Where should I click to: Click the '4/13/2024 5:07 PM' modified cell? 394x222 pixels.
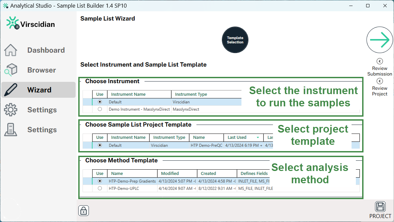[x=177, y=181]
